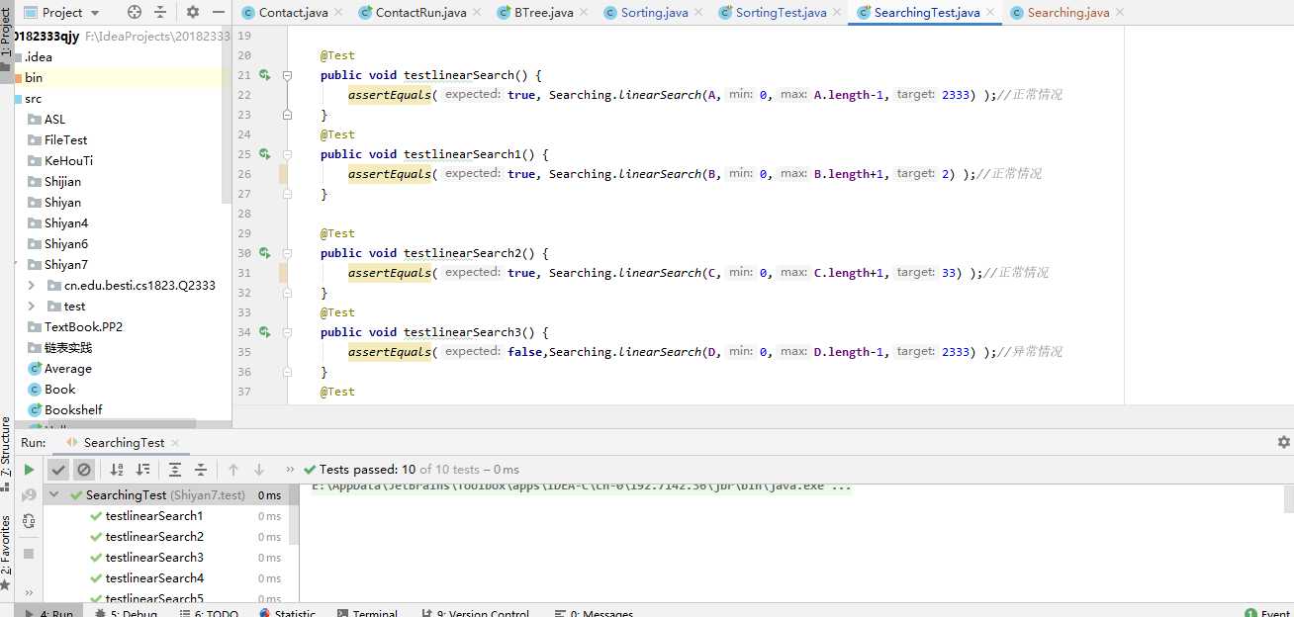Open the Project view dropdown
The width and height of the screenshot is (1294, 617).
[x=61, y=13]
